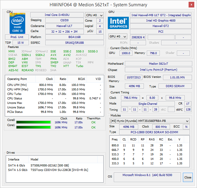Click the Prod. Unit button
This screenshot has height=188, width=197.
(x=17, y=37)
